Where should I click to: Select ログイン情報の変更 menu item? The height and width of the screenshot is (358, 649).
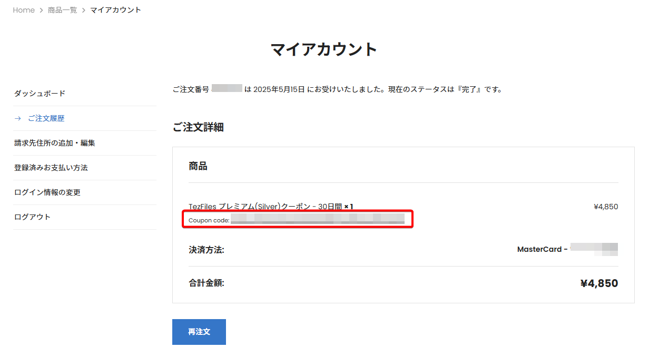pos(47,192)
